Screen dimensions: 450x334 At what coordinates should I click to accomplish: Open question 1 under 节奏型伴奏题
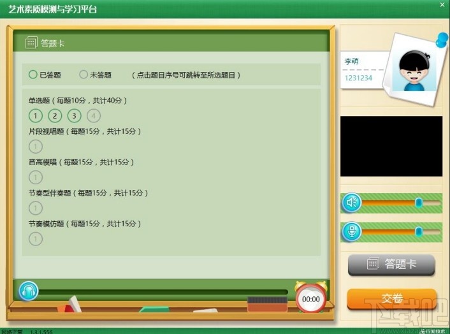click(36, 208)
